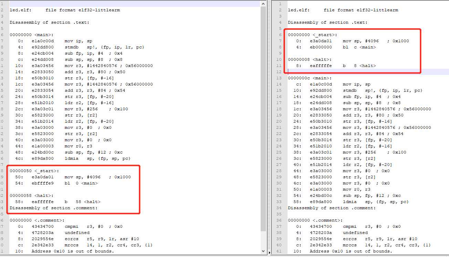This screenshot has width=449, height=257.
Task: Click 'mov sp, #4096' at address 50, left pane
Action: 97,177
